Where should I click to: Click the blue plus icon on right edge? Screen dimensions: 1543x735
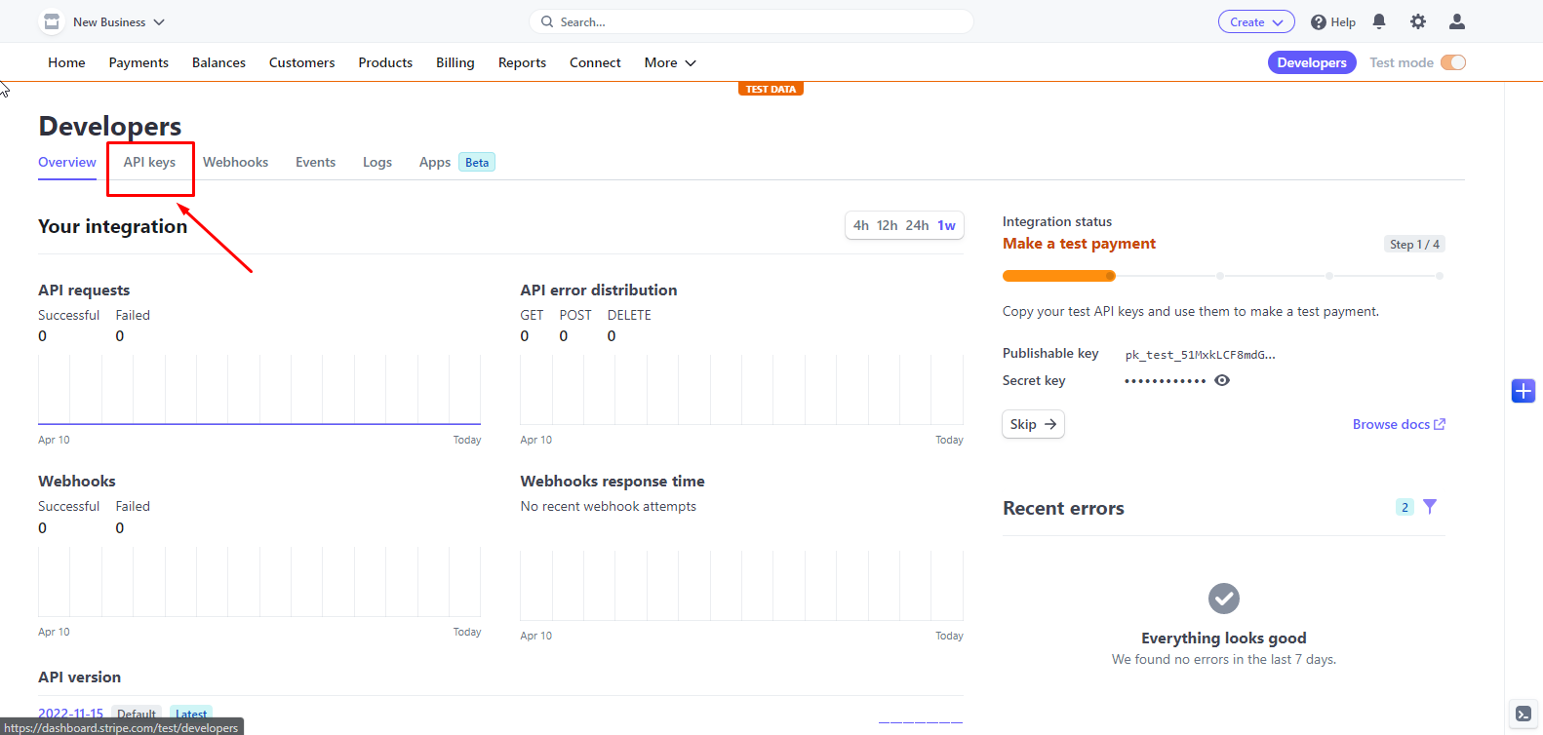click(1523, 391)
